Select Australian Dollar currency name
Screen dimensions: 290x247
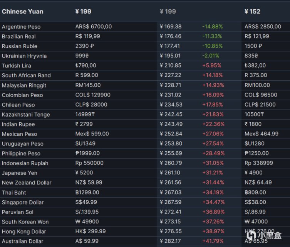[x=23, y=241]
